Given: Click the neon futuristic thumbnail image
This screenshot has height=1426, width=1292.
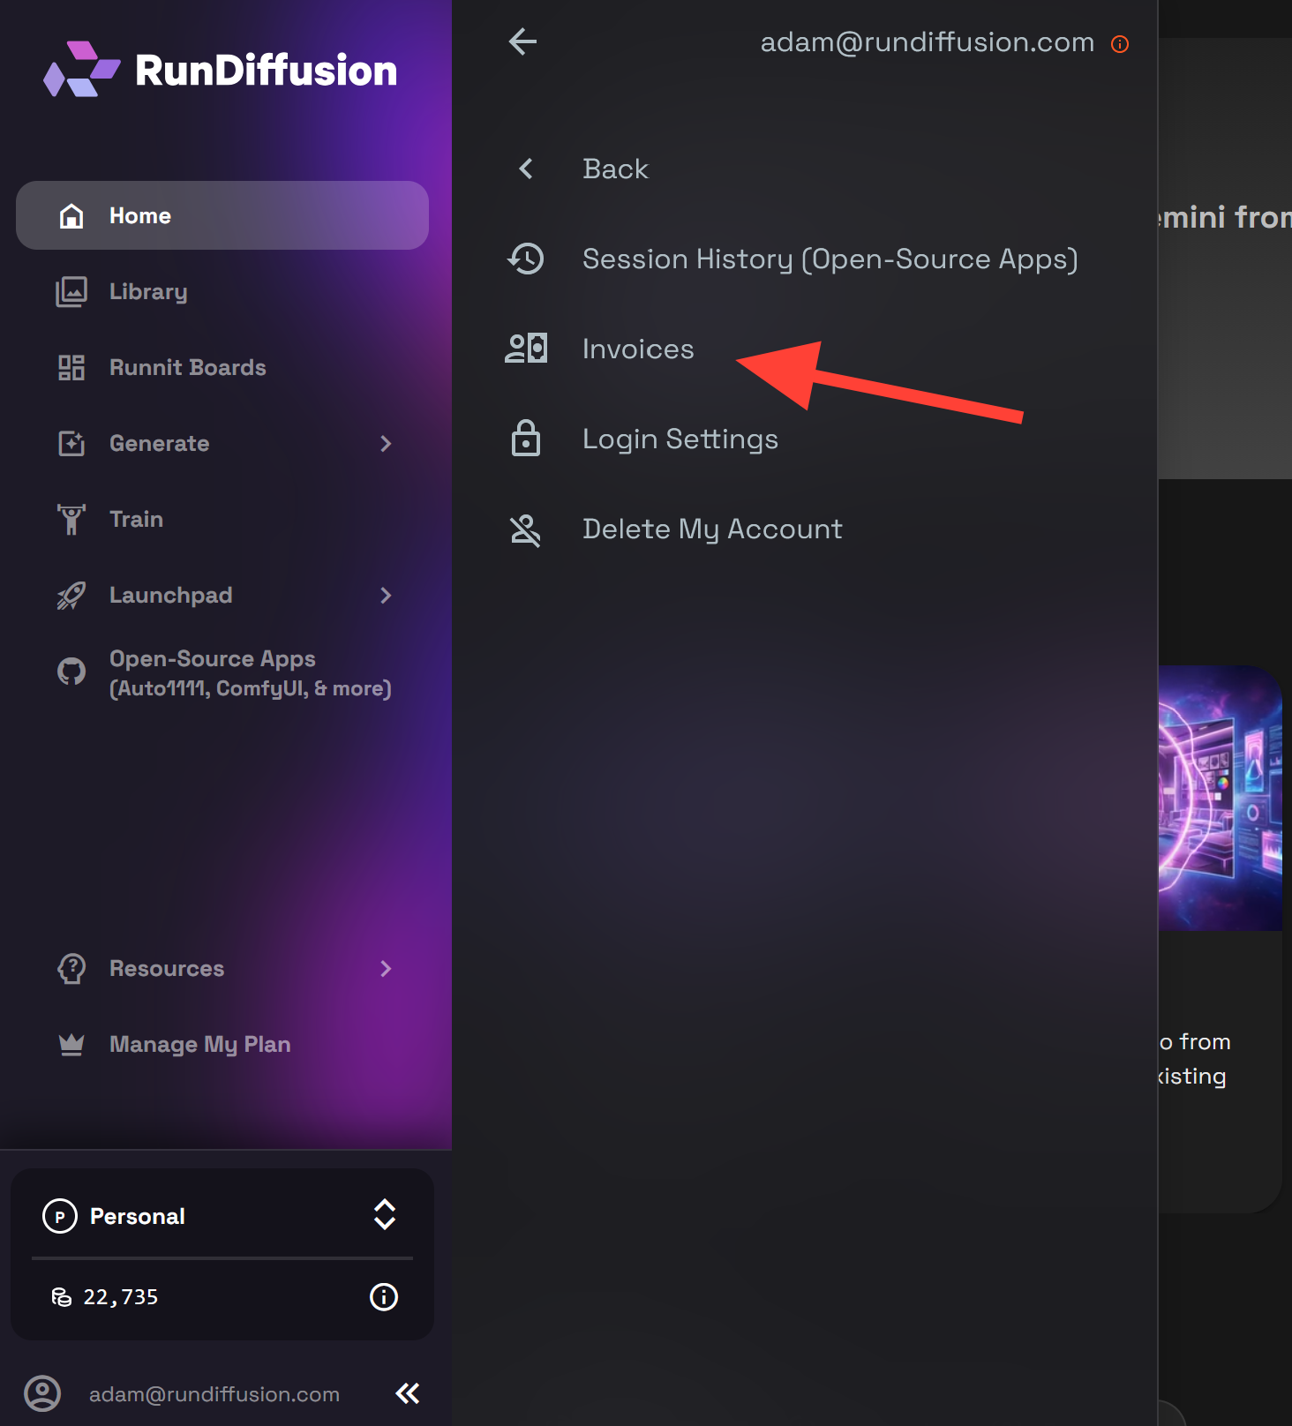Looking at the screenshot, I should pos(1221,798).
